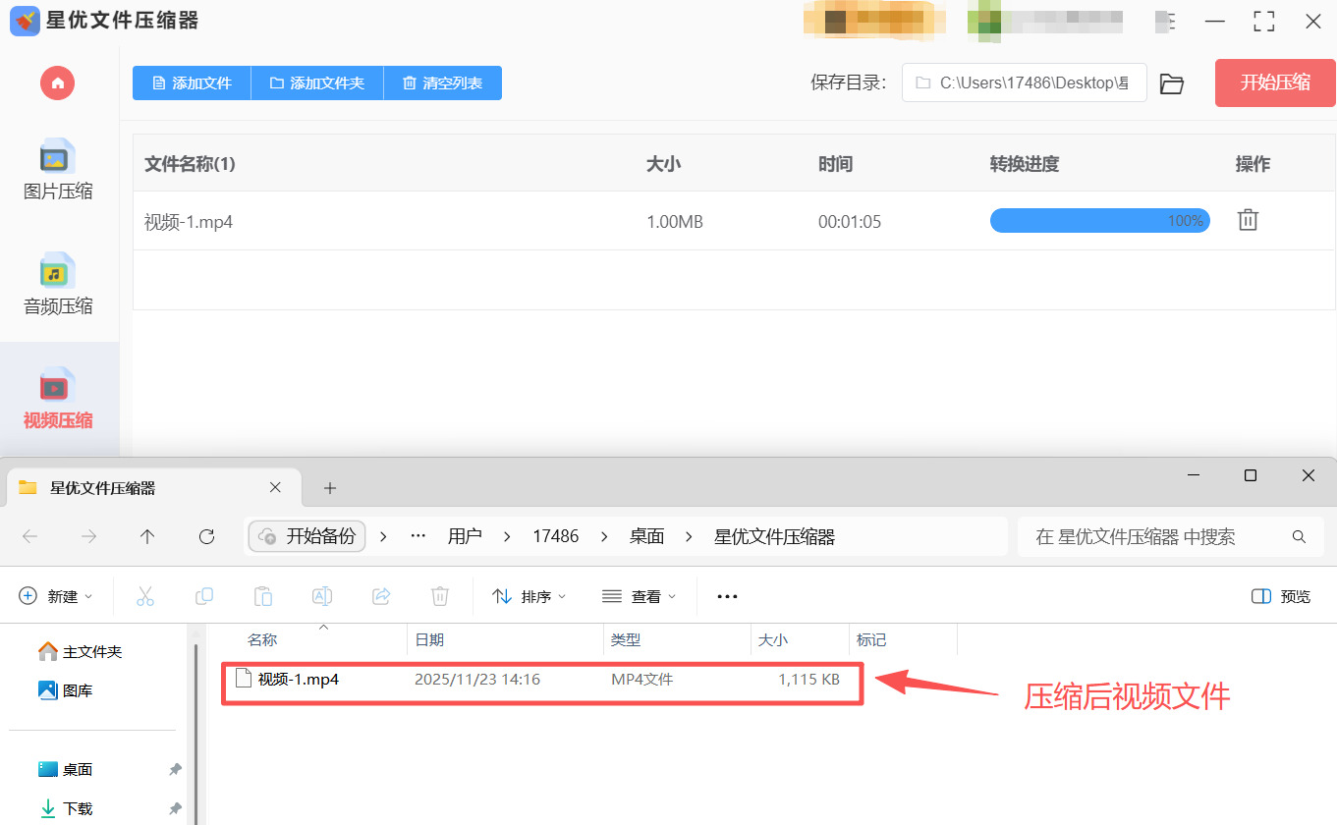Open Explorer See more options menu
Viewport: 1337px width, 825px height.
pos(727,596)
